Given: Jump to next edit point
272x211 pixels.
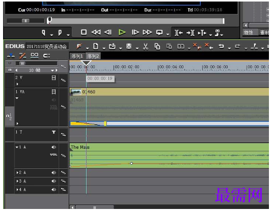Looking at the screenshot, I should pos(191,33).
